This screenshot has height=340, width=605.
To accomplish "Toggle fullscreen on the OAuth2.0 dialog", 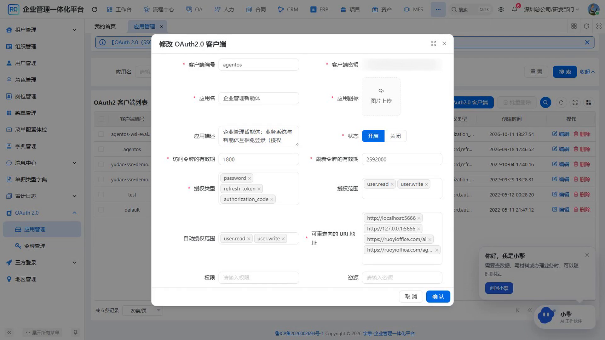I will pos(434,43).
